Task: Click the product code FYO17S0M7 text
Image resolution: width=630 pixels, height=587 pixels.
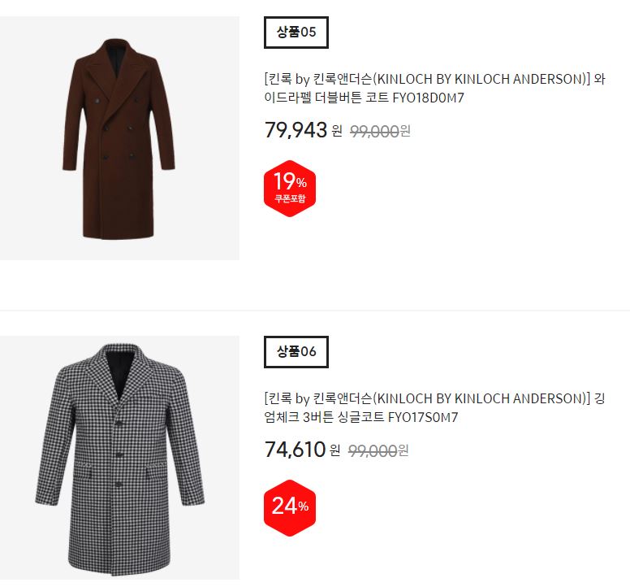Action: tap(423, 417)
